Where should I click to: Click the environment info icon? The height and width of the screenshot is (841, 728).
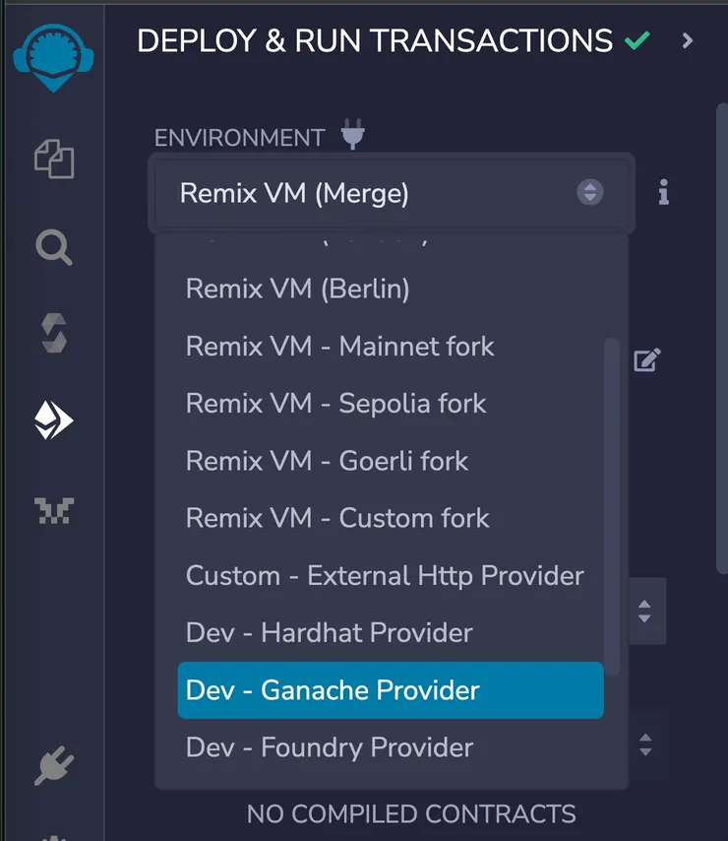point(664,193)
